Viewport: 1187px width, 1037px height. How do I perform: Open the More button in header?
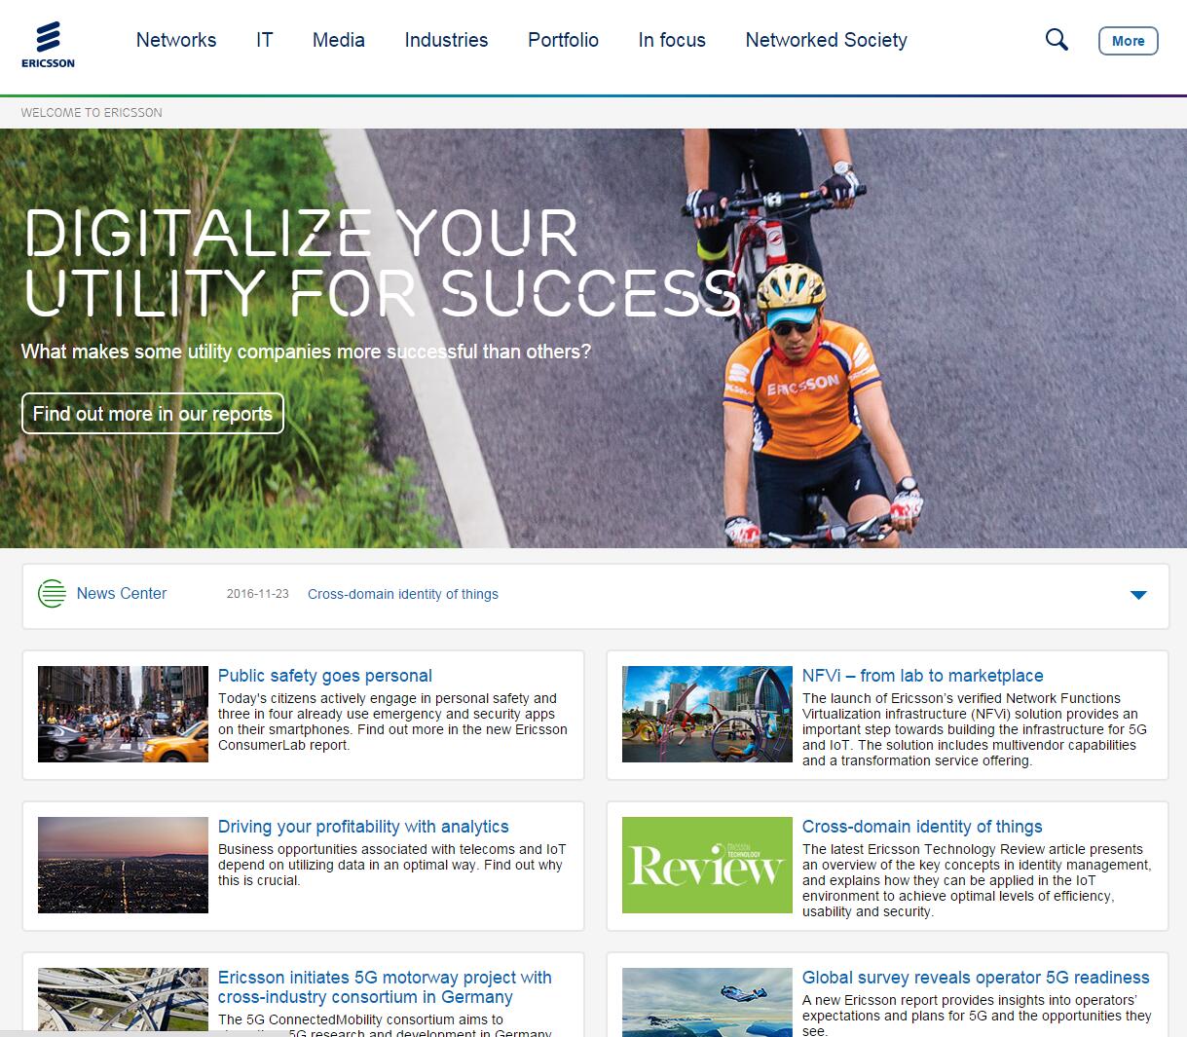(x=1128, y=41)
